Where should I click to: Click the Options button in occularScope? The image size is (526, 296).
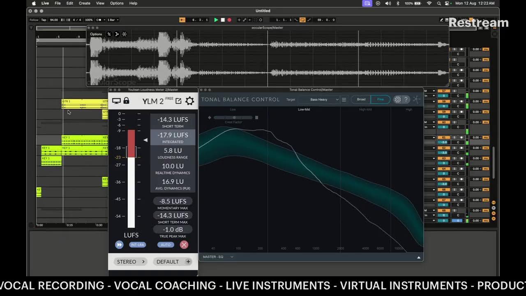click(x=96, y=34)
